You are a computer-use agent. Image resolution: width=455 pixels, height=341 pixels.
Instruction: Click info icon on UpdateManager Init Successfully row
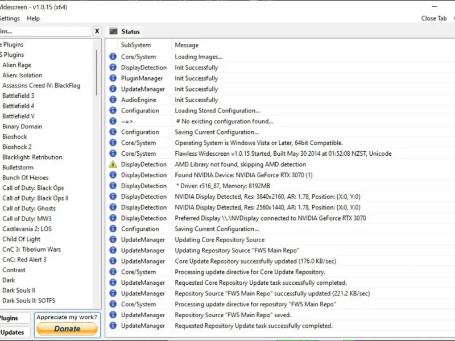tap(113, 89)
